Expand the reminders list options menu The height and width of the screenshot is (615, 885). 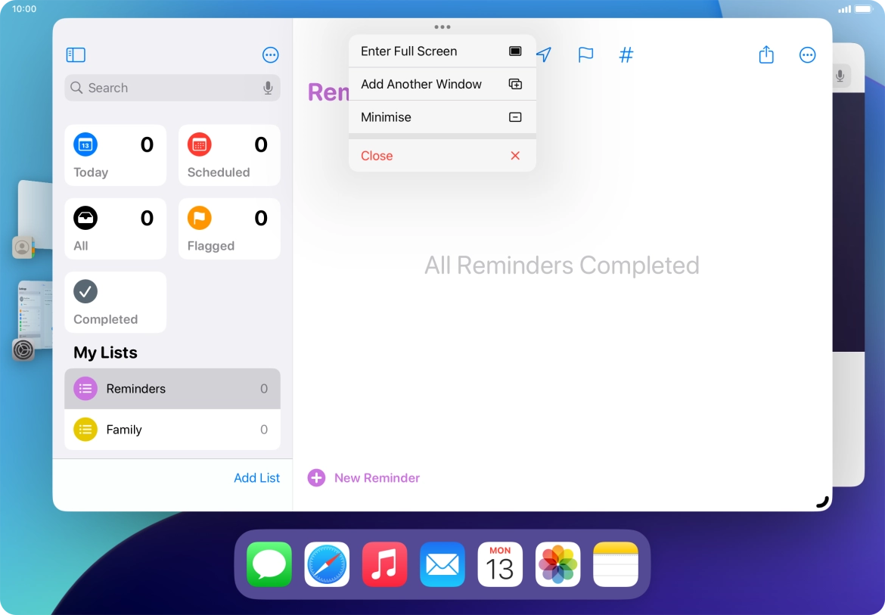click(807, 55)
